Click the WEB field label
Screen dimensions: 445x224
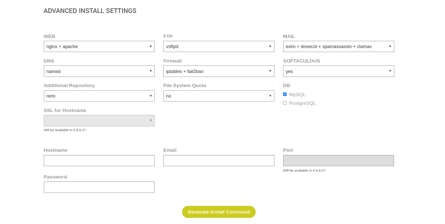tap(49, 36)
